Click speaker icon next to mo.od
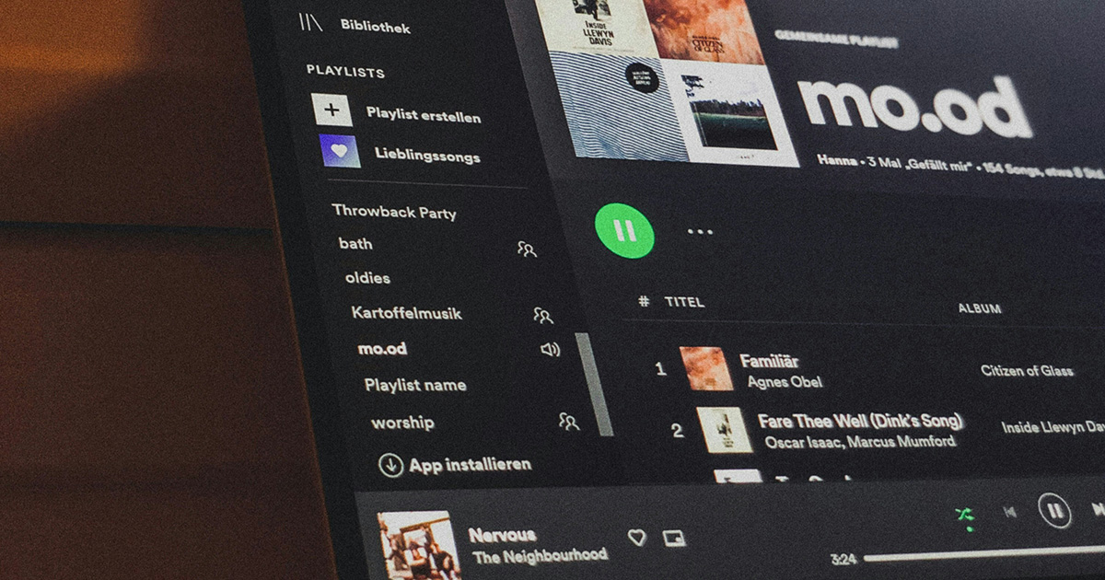1105x580 pixels. point(551,349)
